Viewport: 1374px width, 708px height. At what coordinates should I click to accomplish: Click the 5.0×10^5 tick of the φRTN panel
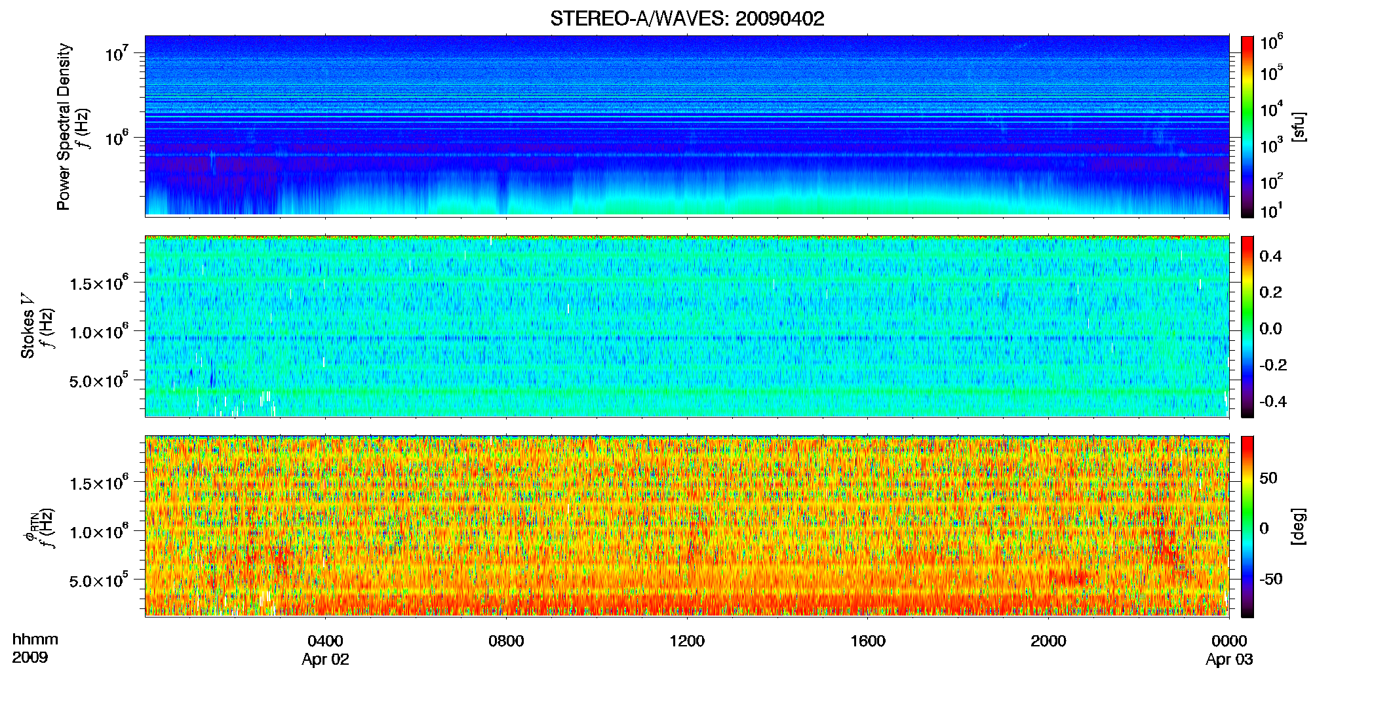click(x=99, y=580)
